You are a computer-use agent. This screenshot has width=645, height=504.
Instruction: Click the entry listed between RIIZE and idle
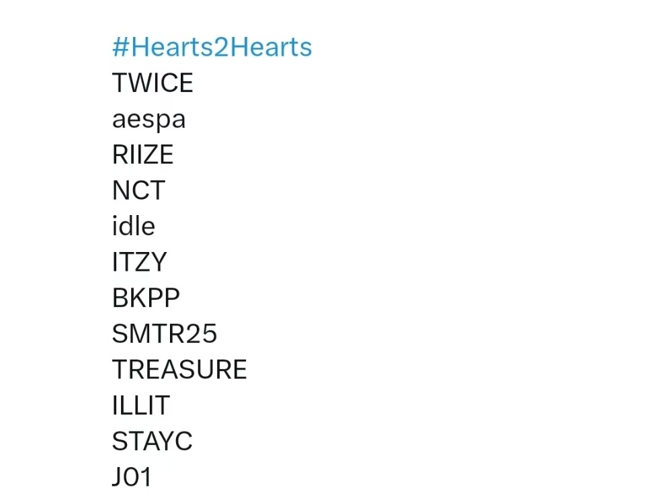tap(138, 190)
